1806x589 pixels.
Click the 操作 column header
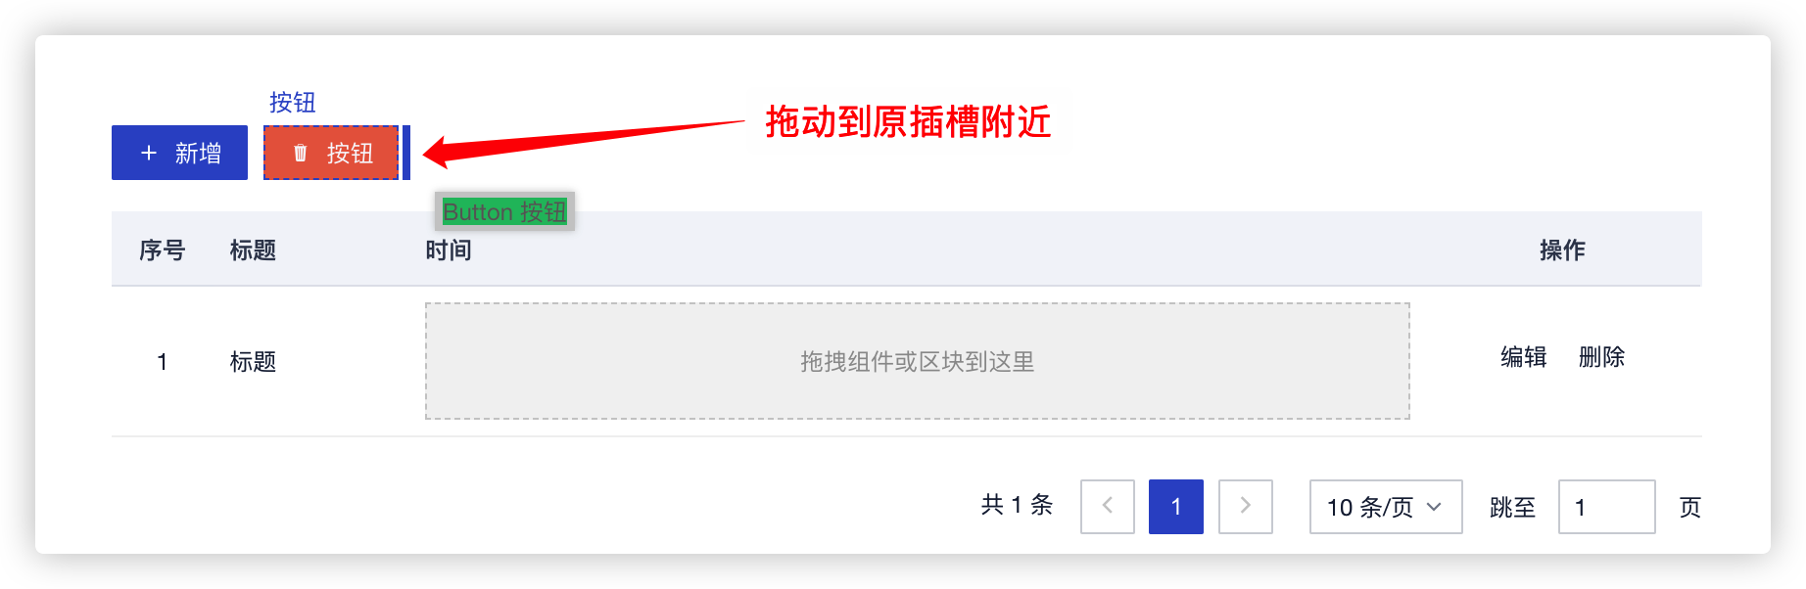tap(1562, 250)
